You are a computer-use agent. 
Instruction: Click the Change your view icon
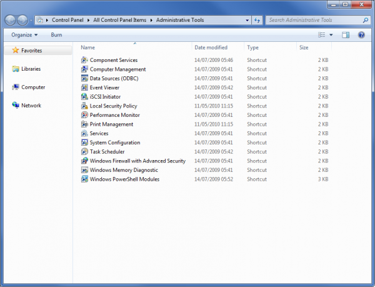click(x=322, y=35)
